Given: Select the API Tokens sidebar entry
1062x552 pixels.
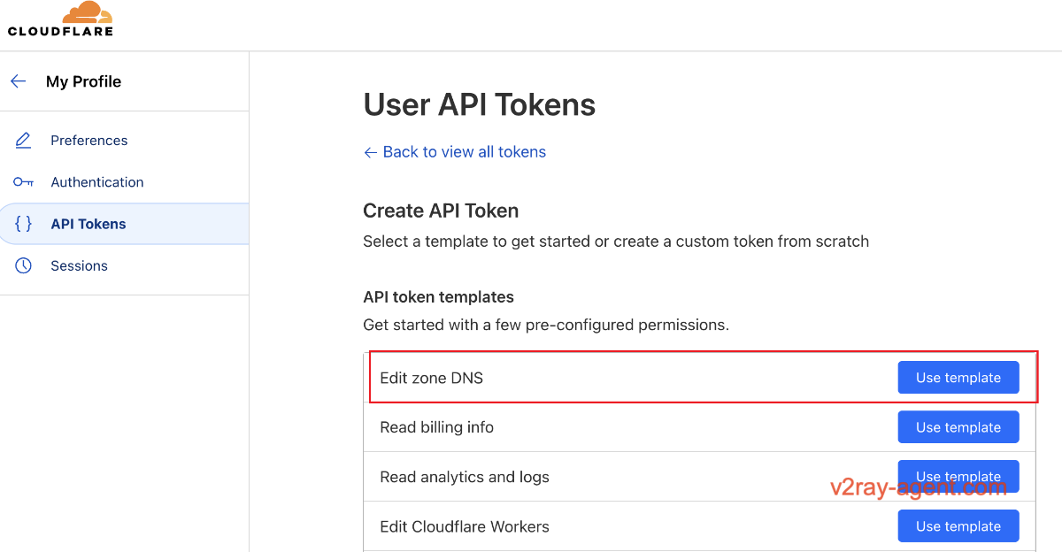Looking at the screenshot, I should tap(88, 224).
